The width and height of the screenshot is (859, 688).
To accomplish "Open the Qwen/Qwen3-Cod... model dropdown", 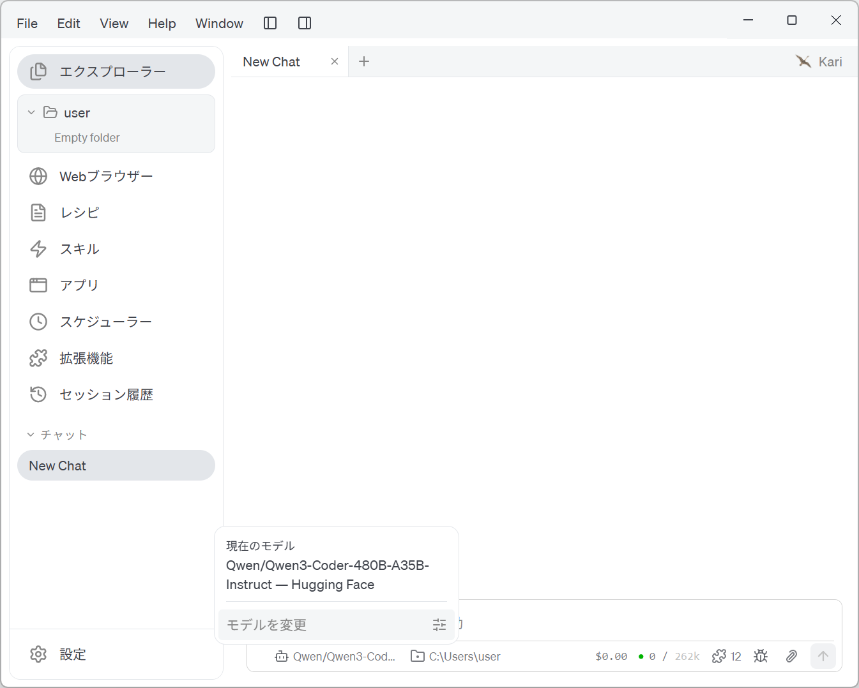I will [335, 656].
